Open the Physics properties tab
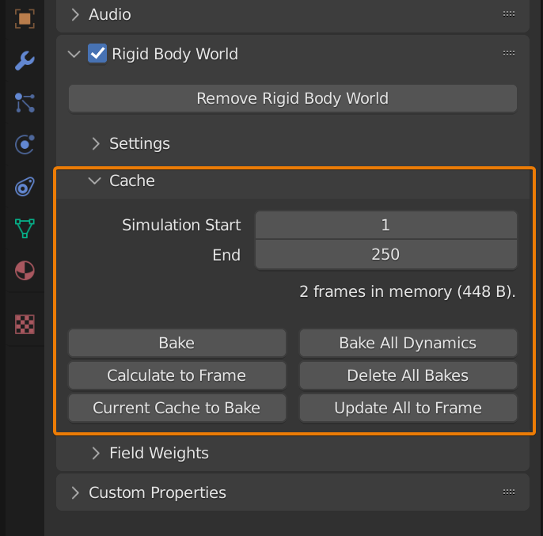The width and height of the screenshot is (543, 536). click(25, 144)
